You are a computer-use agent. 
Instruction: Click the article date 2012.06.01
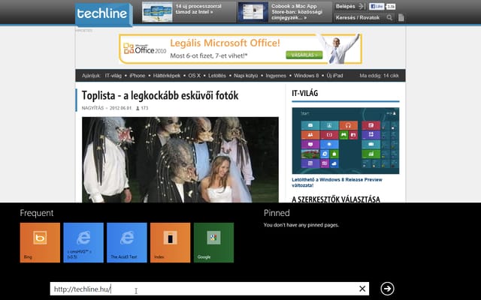coord(120,108)
